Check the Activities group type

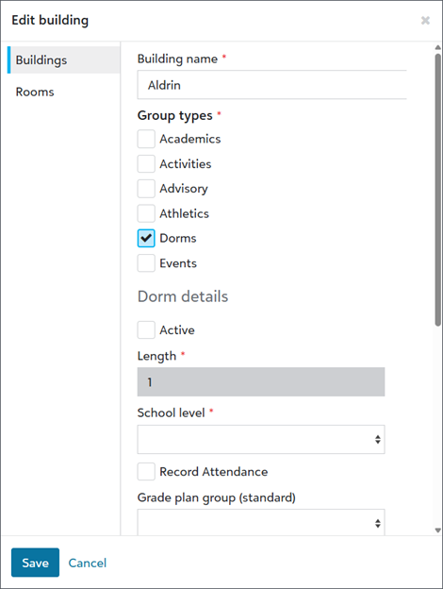146,164
